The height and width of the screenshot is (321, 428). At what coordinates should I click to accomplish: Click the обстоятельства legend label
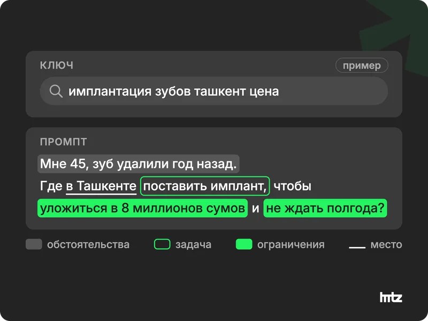point(88,244)
